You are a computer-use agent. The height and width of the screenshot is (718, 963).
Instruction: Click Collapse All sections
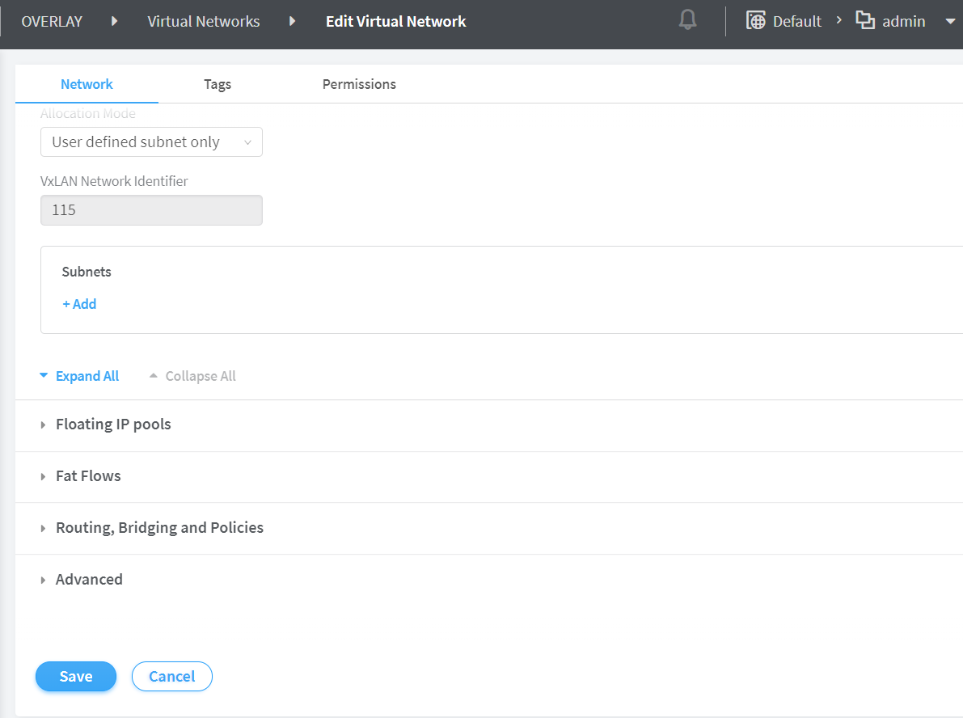192,376
